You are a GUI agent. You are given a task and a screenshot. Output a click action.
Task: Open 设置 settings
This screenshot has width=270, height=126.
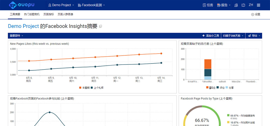click(256, 15)
